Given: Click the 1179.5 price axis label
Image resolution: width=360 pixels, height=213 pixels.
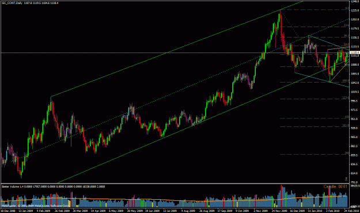Looking at the screenshot, I should [x=355, y=28].
